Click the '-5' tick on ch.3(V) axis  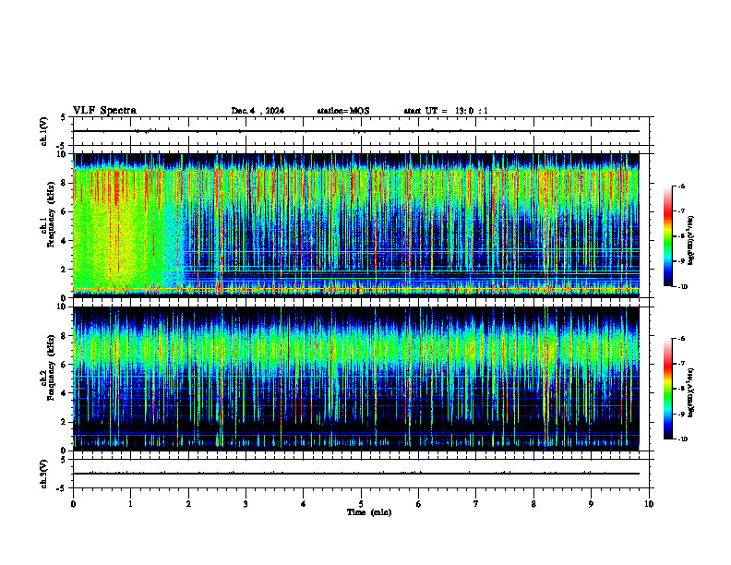tap(60, 488)
